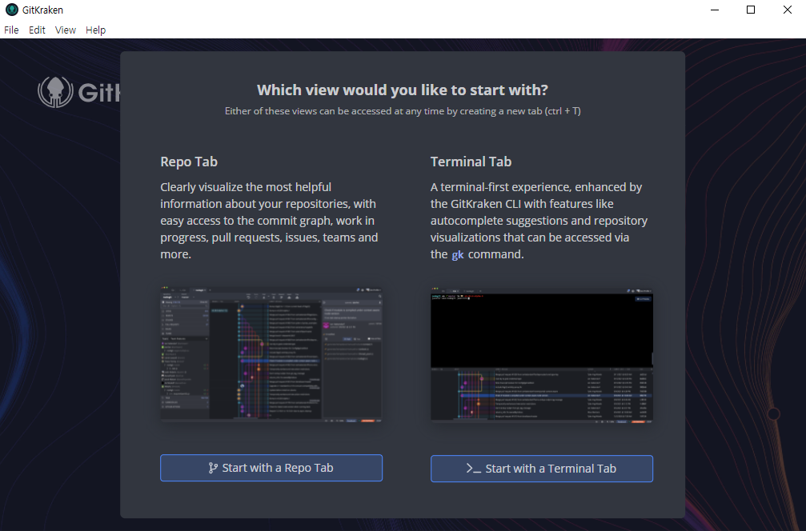This screenshot has width=806, height=531.
Task: Click the terminal prompt icon on Terminal button
Action: (x=473, y=469)
